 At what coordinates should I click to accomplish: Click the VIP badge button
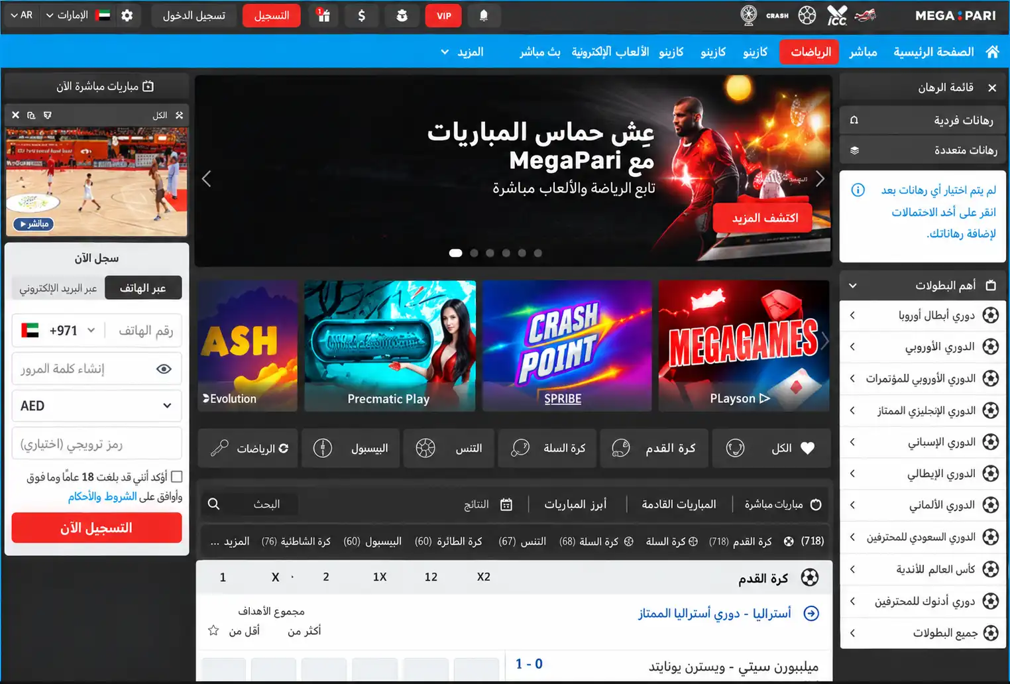coord(444,15)
